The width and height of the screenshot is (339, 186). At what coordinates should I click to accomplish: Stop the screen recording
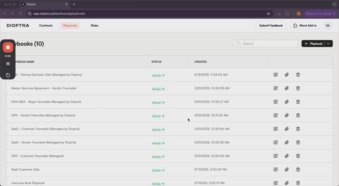click(8, 47)
